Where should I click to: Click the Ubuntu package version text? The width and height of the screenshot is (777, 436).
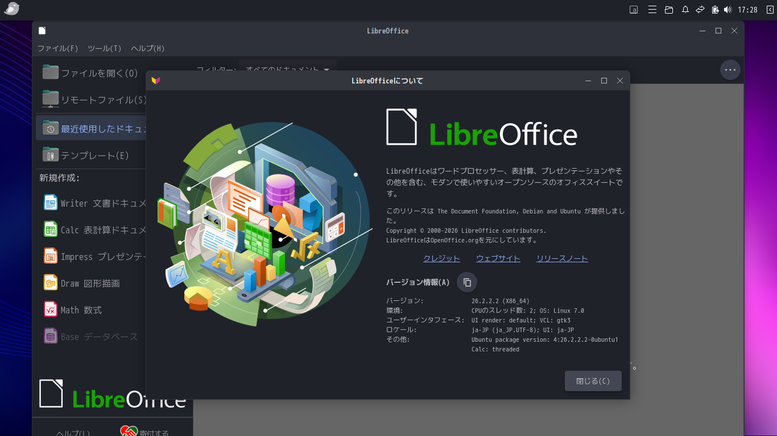point(545,339)
